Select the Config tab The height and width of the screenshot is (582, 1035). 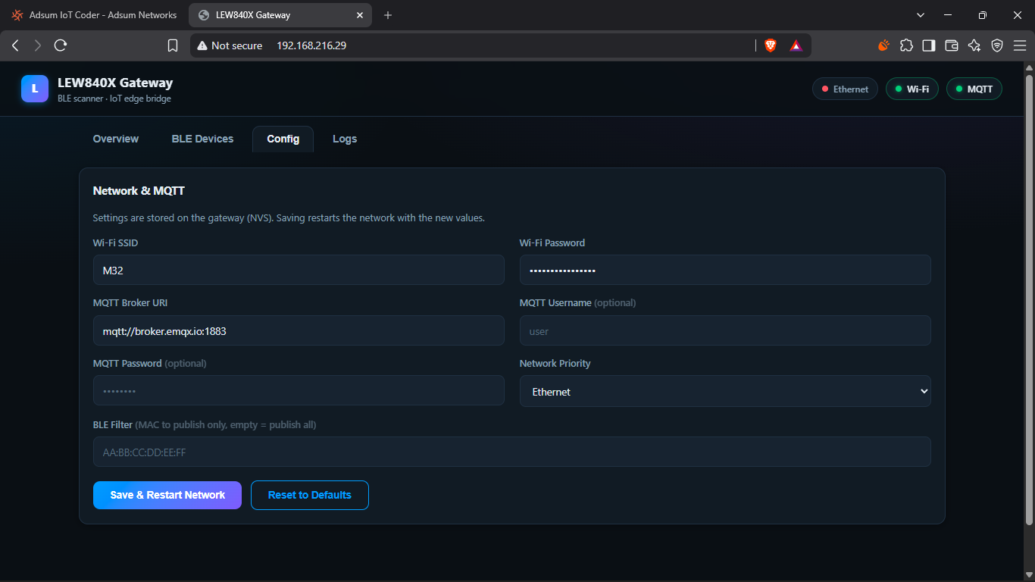point(283,139)
